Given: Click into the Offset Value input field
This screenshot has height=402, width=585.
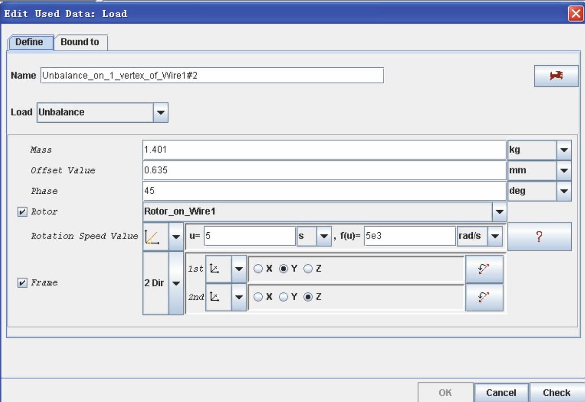Looking at the screenshot, I should tap(324, 171).
